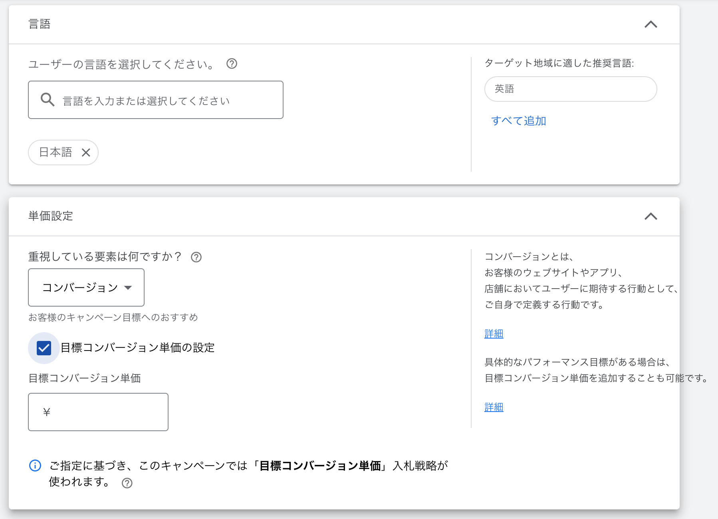Click すべて追加 link
718x519 pixels.
[x=518, y=121]
